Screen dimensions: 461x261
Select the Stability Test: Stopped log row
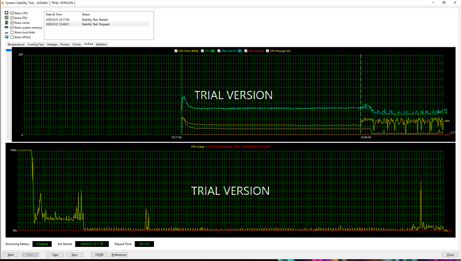pos(97,24)
